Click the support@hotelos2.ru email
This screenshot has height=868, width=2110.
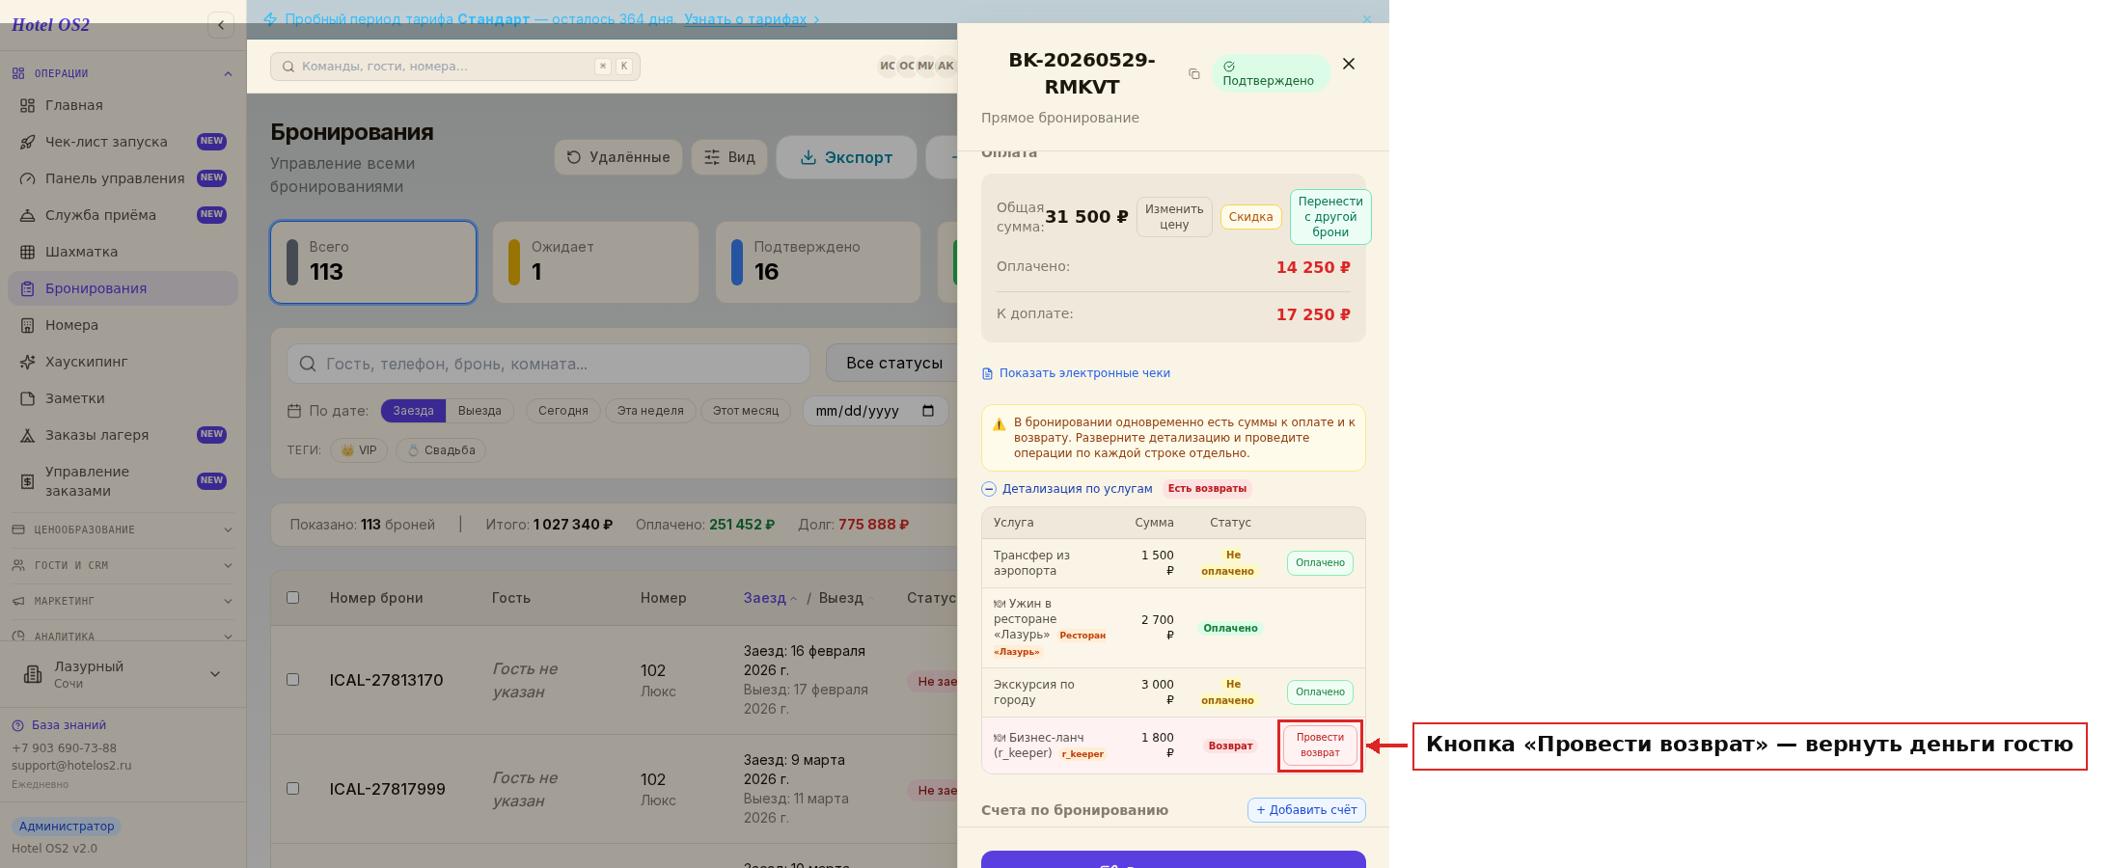pos(71,766)
